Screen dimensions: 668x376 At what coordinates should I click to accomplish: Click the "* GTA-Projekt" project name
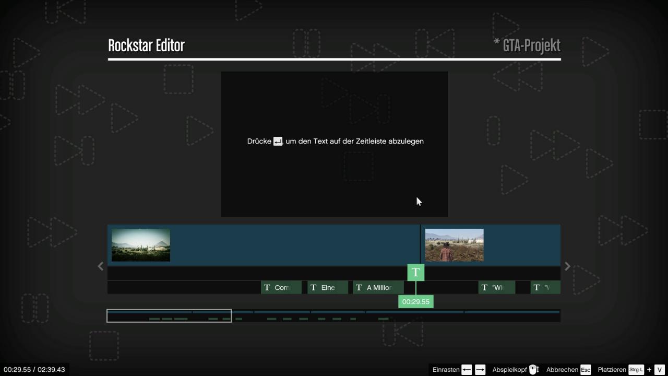[x=527, y=45]
